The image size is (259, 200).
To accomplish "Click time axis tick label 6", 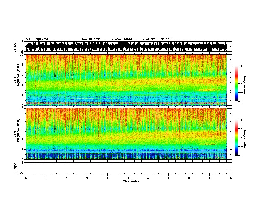I will [148, 178].
